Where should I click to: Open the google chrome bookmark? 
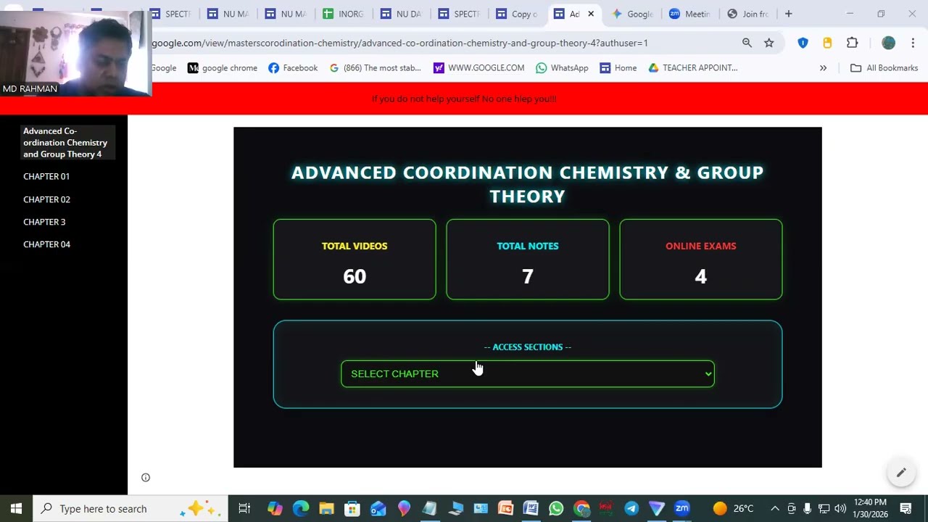pyautogui.click(x=223, y=67)
